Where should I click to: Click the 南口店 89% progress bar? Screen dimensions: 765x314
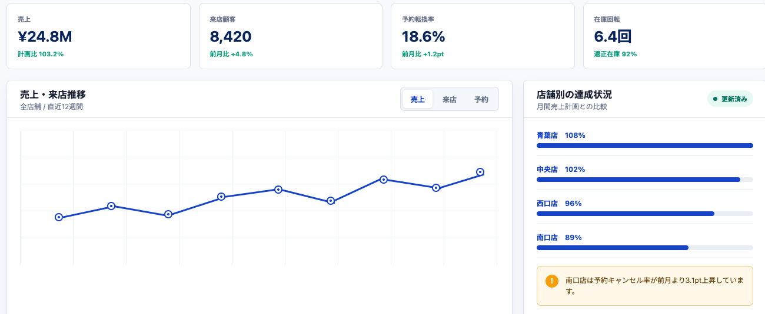pos(645,248)
